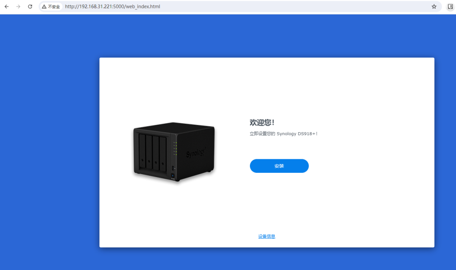
Task: Click the front USB port on the NAS image
Action: click(173, 169)
